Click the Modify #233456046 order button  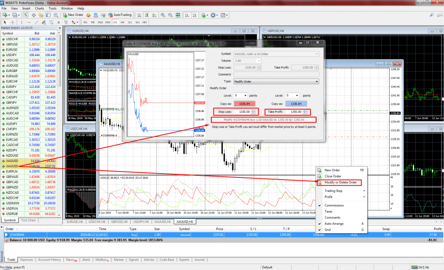(x=264, y=120)
